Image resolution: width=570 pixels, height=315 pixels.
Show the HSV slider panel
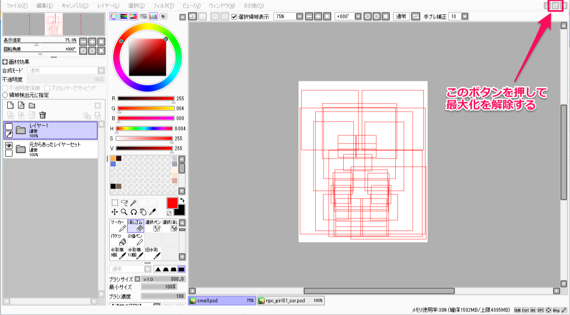[133, 16]
